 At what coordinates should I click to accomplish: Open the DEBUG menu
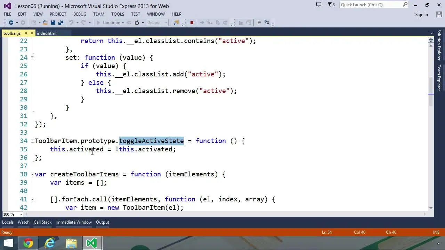point(80,14)
